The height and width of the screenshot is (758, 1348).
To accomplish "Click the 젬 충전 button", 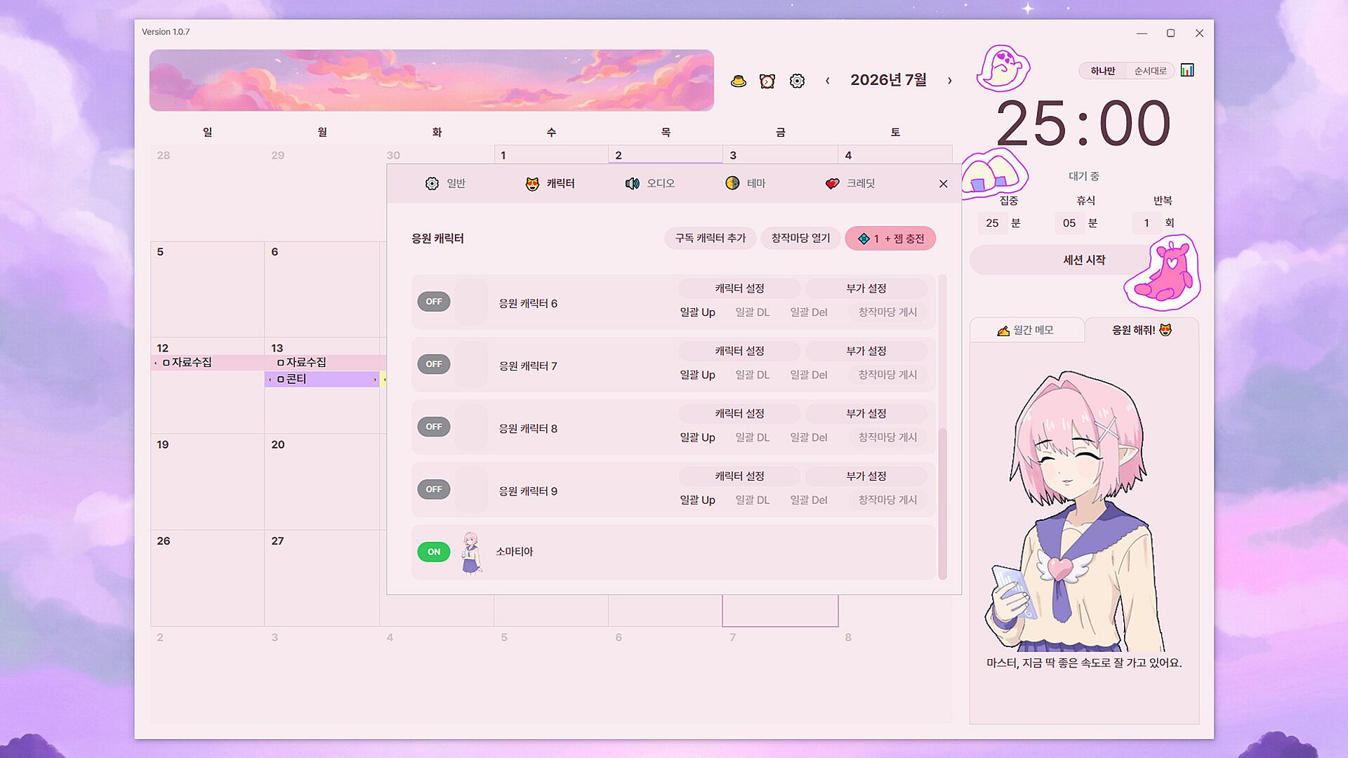I will [x=890, y=239].
